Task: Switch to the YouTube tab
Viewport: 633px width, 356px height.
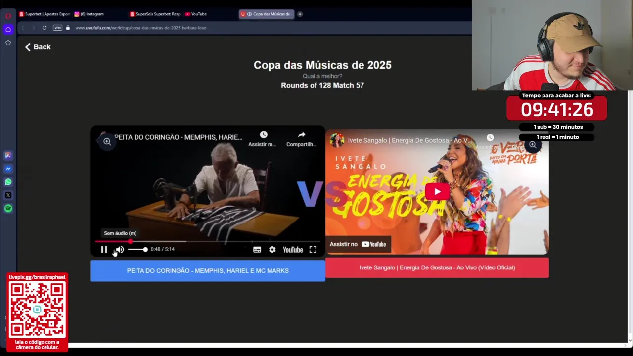Action: tap(196, 14)
